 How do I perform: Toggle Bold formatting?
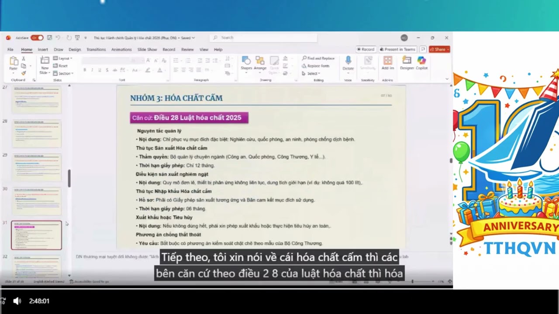pos(85,70)
